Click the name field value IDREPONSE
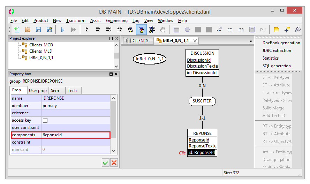This screenshot has height=184, width=310. (x=76, y=98)
